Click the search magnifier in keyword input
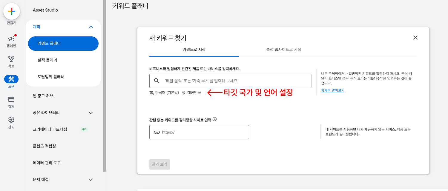This screenshot has height=191, width=448. pyautogui.click(x=157, y=81)
